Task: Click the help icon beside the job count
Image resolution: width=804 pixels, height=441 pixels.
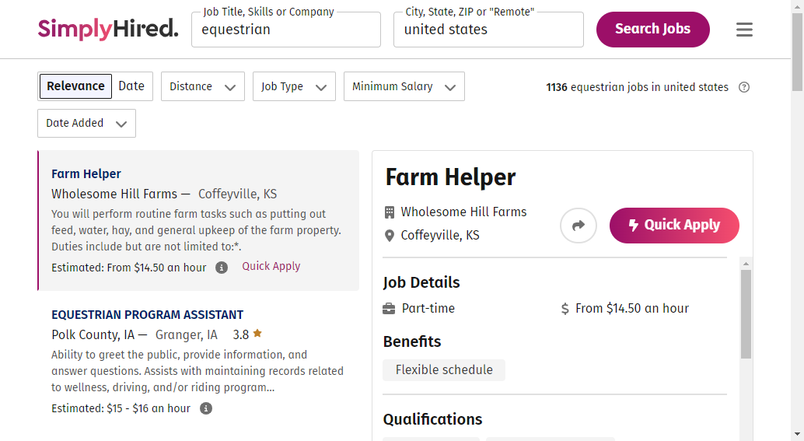Action: [744, 87]
